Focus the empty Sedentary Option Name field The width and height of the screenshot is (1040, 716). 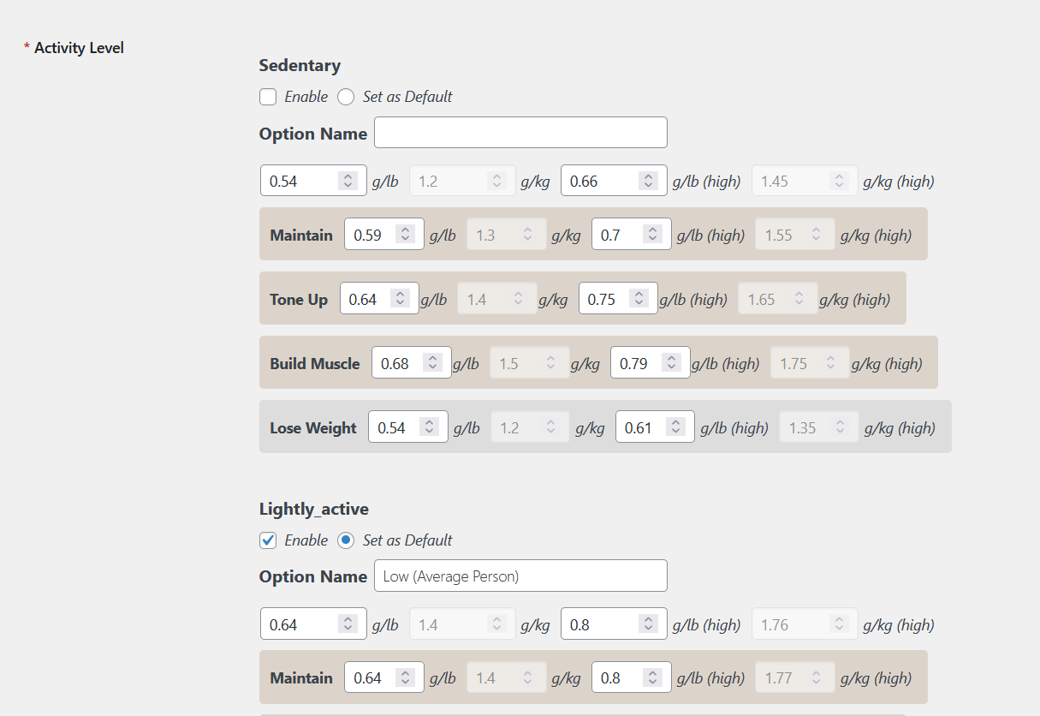point(520,133)
